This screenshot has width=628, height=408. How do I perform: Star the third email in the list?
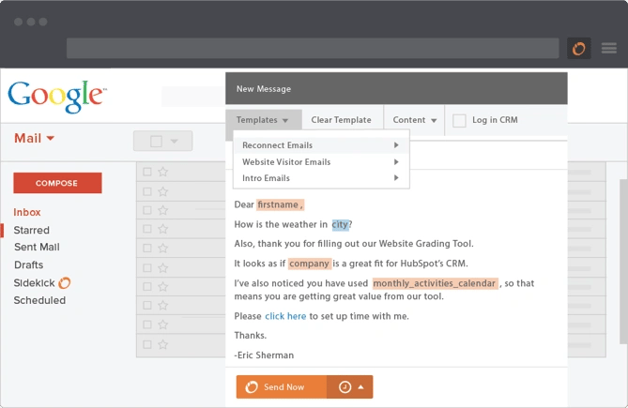coord(162,211)
